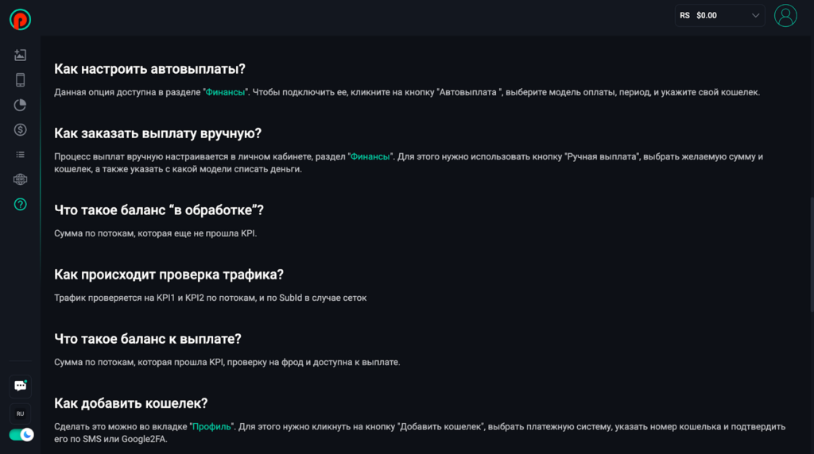Follow Финансы link under выплату вручную question
Viewport: 814px width, 454px height.
(370, 156)
